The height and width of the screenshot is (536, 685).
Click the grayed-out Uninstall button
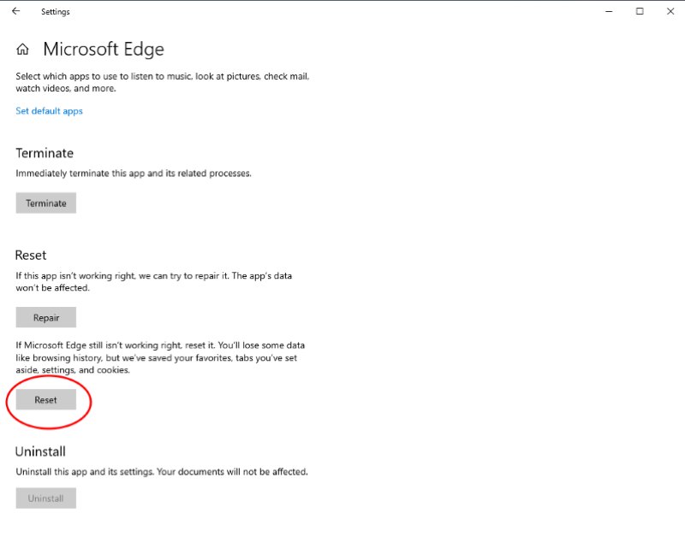click(x=46, y=498)
